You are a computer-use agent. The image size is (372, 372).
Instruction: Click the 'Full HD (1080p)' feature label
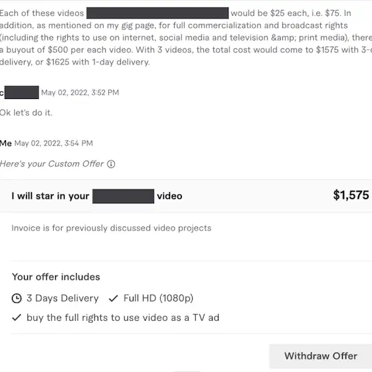158,298
